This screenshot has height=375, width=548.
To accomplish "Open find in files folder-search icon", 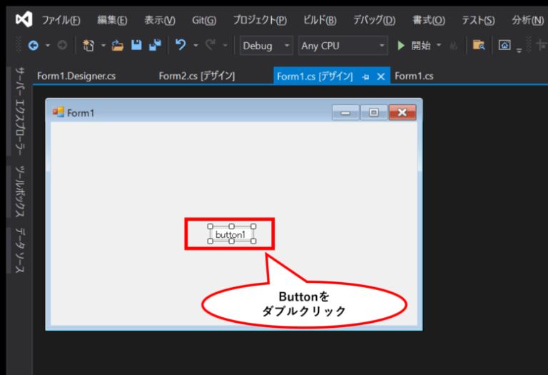I will point(479,45).
